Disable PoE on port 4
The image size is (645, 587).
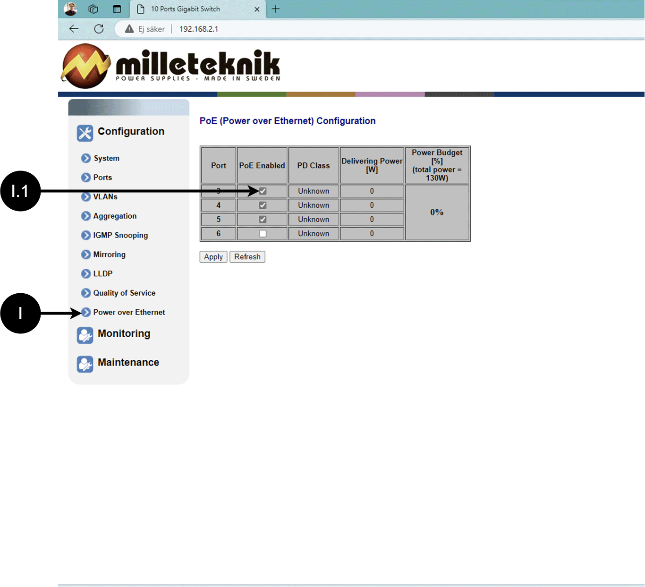(x=263, y=205)
